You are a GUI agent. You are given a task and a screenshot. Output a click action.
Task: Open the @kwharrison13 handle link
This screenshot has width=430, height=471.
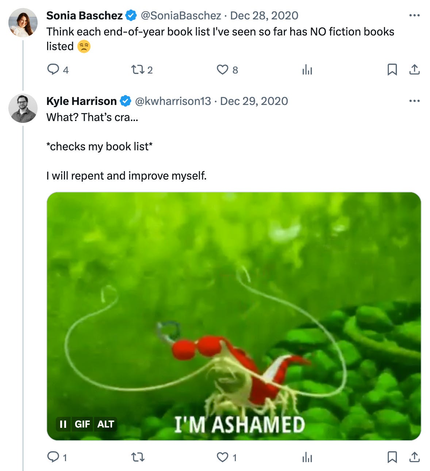tap(173, 101)
